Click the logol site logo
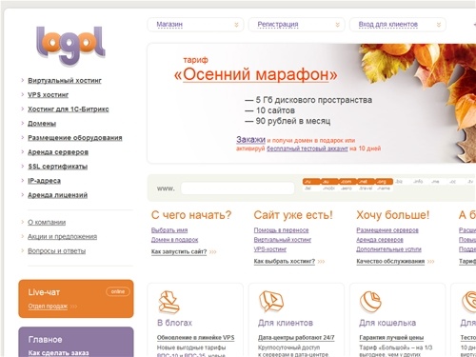 [x=70, y=46]
